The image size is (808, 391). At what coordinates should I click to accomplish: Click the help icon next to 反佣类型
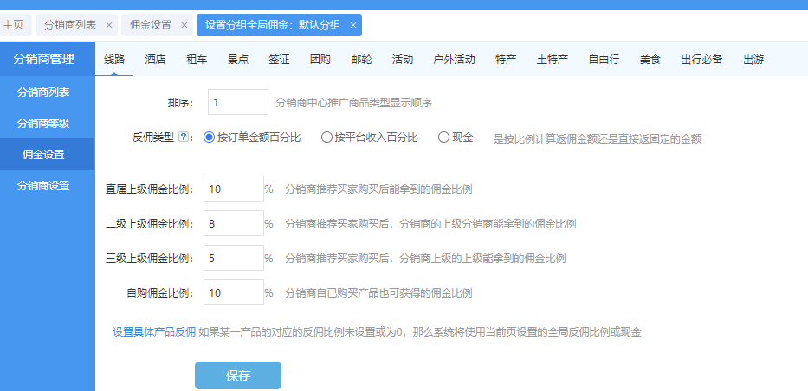point(184,138)
